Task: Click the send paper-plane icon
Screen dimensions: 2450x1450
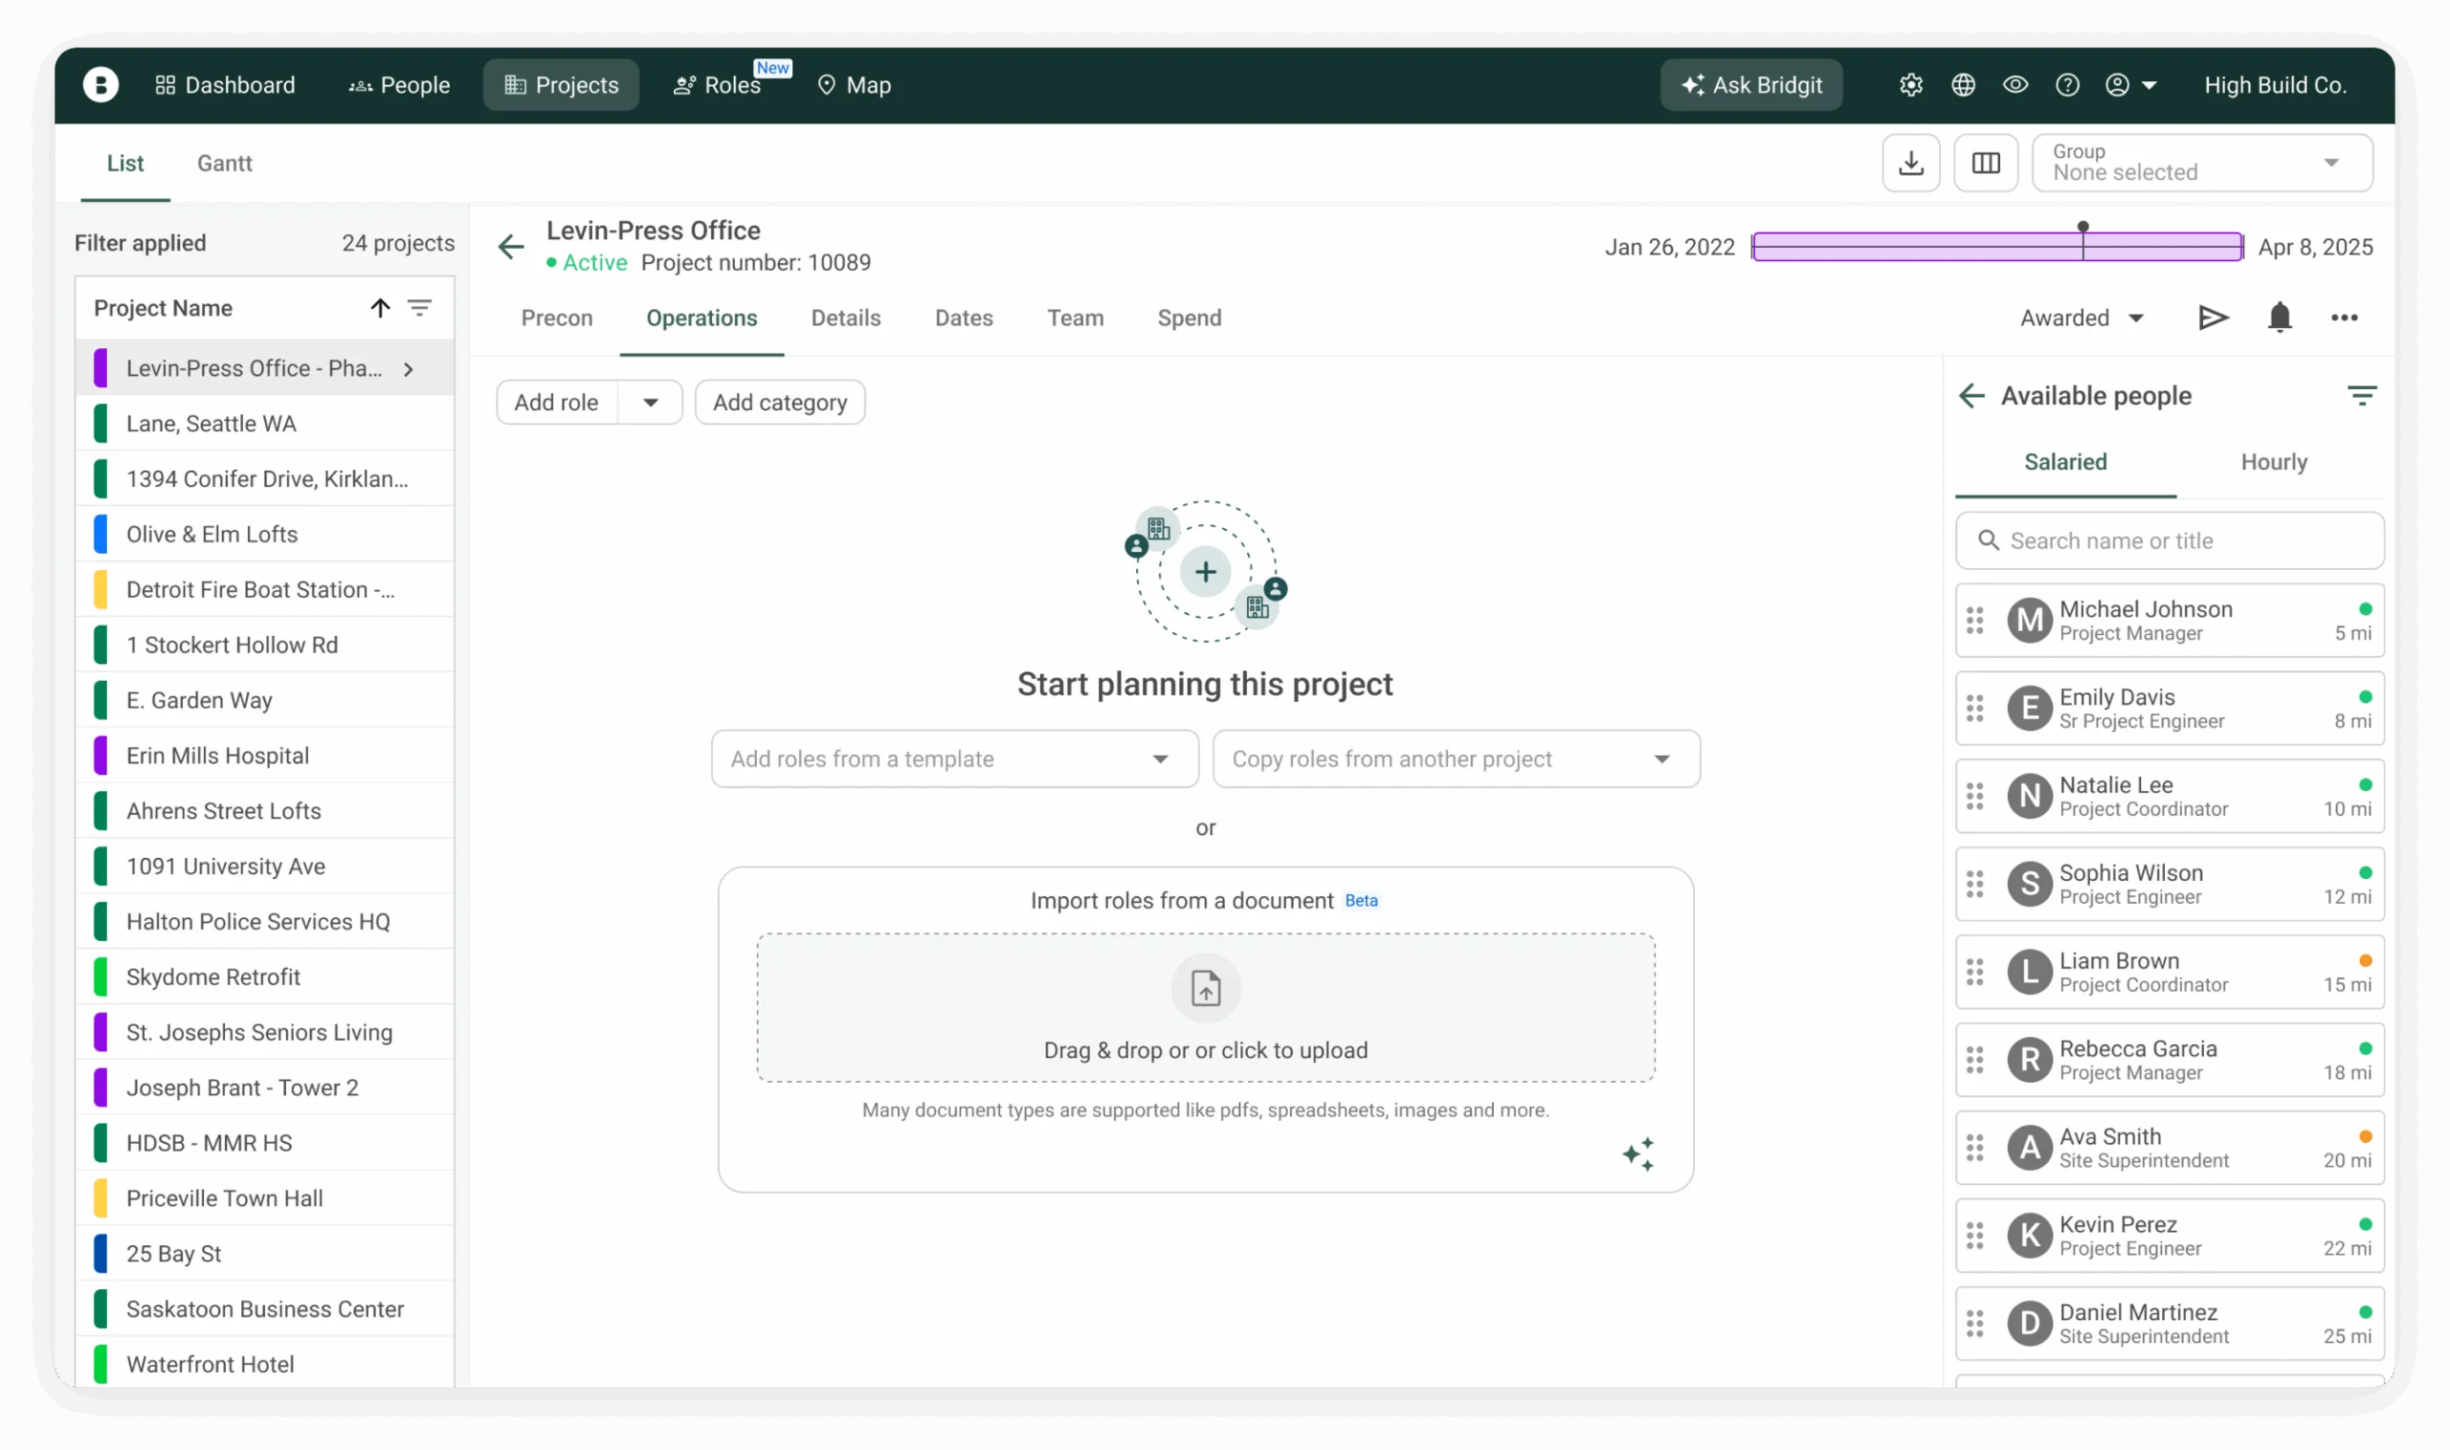Action: (x=2213, y=318)
